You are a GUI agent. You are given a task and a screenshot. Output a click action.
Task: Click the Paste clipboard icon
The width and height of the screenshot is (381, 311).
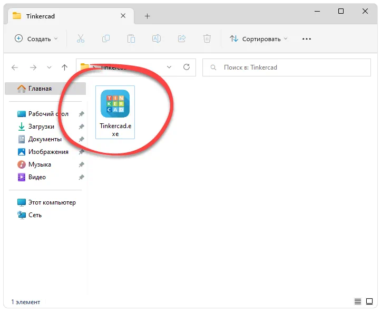[x=131, y=38]
